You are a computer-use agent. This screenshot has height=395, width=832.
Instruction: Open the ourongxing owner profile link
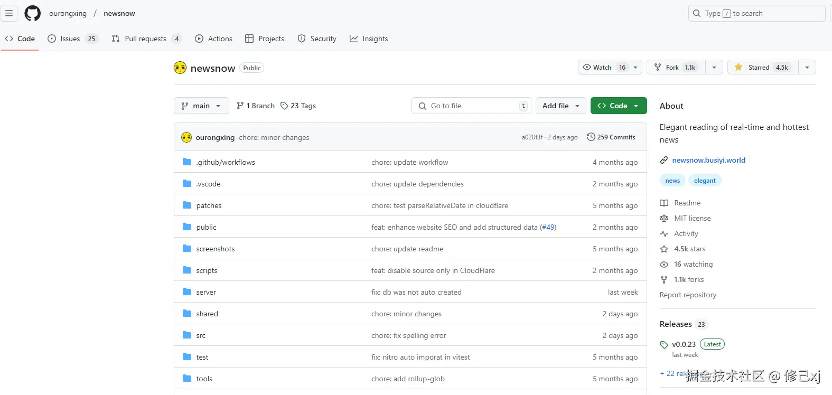68,13
